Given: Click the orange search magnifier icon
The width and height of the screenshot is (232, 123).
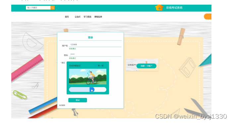Looking at the screenshot, I should point(52,8).
